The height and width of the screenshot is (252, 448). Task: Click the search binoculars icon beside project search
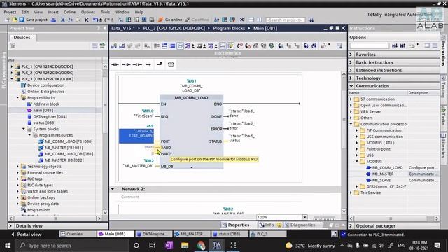click(x=311, y=20)
